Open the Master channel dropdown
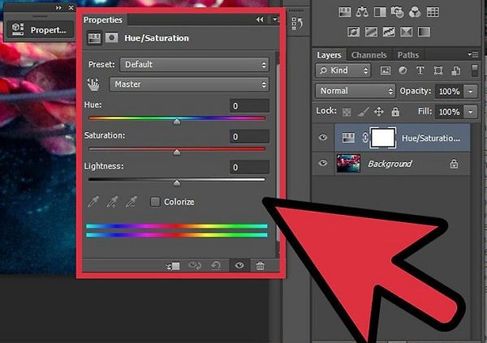This screenshot has height=343, width=487. click(x=190, y=84)
